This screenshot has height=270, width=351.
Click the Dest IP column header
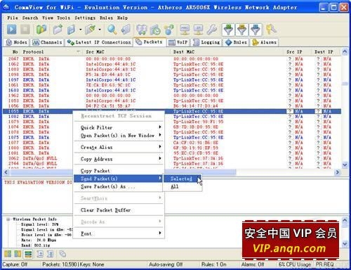pyautogui.click(x=326, y=52)
